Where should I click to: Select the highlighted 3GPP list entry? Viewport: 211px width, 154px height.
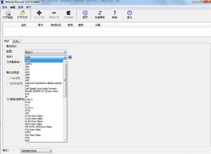coord(44,61)
